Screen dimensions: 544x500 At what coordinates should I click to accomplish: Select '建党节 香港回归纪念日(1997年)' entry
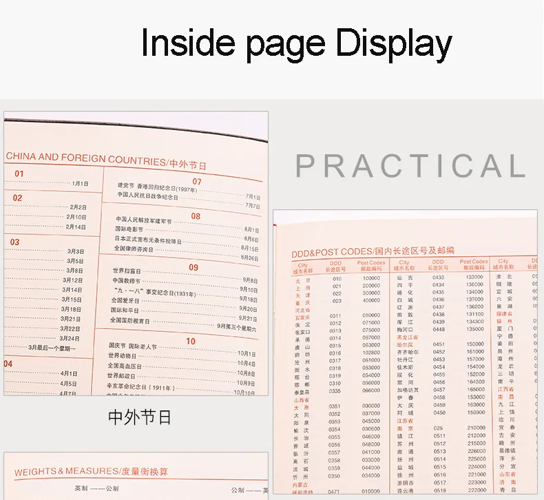[157, 187]
